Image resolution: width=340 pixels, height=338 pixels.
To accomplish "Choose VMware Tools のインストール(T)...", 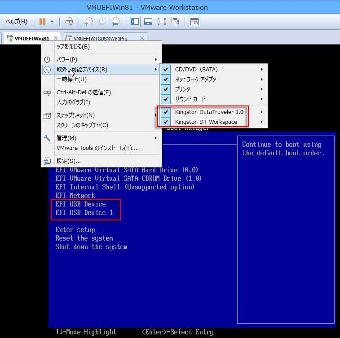I will click(x=102, y=148).
